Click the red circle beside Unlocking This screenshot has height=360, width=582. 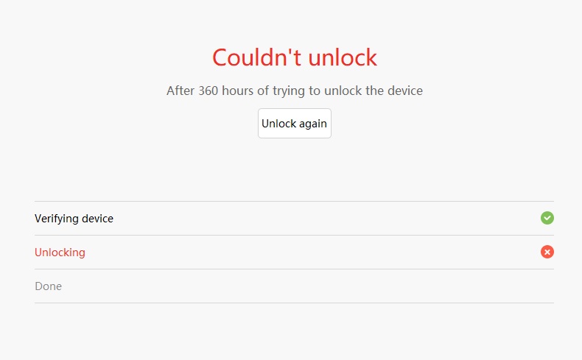pyautogui.click(x=547, y=252)
